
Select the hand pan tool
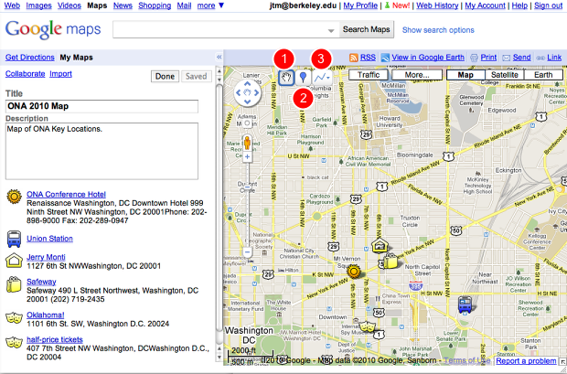click(x=286, y=78)
